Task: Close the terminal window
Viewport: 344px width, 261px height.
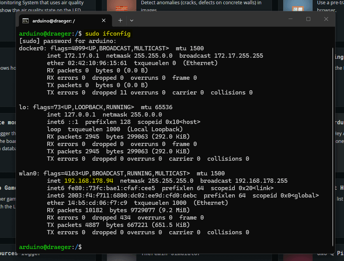Action: point(326,19)
